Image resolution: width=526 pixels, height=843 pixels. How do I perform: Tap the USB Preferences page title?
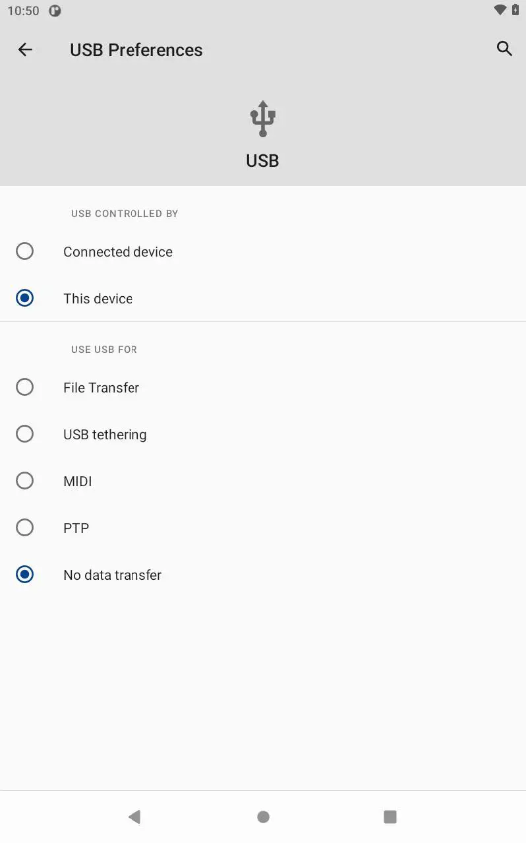(136, 50)
